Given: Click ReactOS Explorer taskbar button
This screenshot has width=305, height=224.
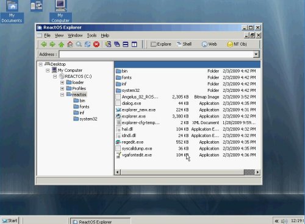Looking at the screenshot, I should coord(100,222).
